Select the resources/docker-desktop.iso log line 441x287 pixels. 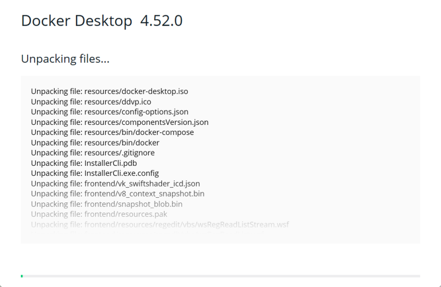tap(109, 91)
